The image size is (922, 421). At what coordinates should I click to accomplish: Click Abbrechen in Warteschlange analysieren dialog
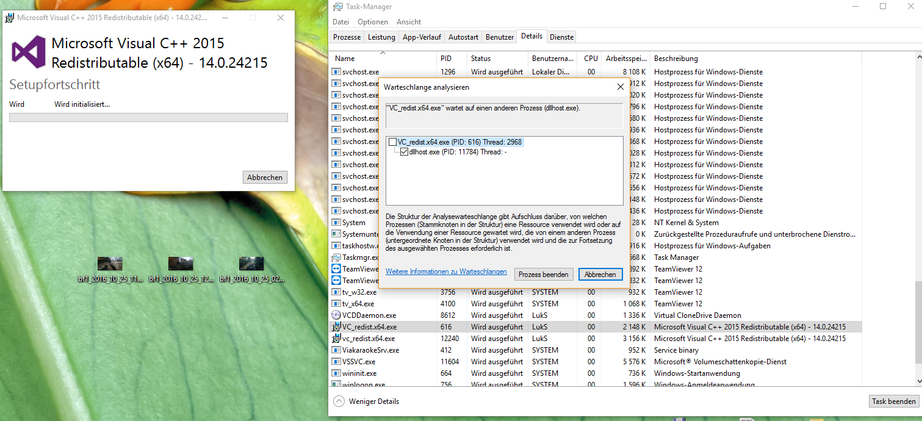[x=600, y=275]
